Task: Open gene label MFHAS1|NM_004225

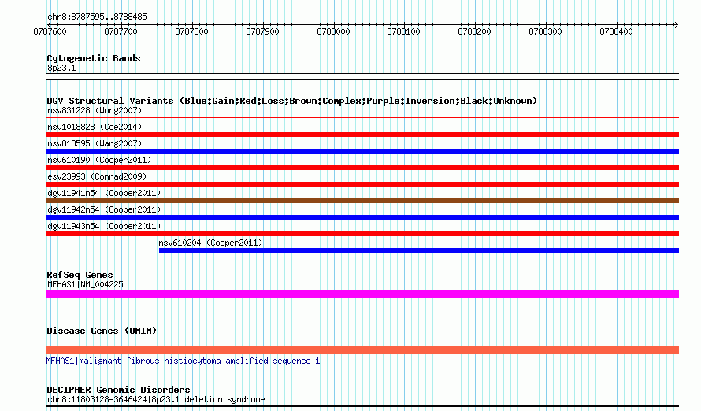Action: pyautogui.click(x=85, y=284)
